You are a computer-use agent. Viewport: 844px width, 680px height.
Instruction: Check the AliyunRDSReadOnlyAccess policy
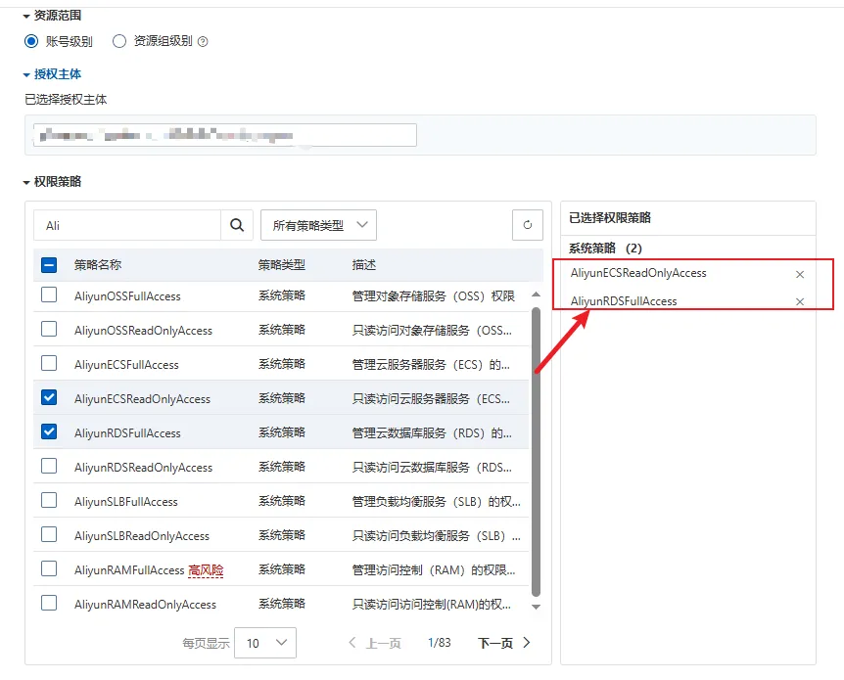tap(49, 466)
